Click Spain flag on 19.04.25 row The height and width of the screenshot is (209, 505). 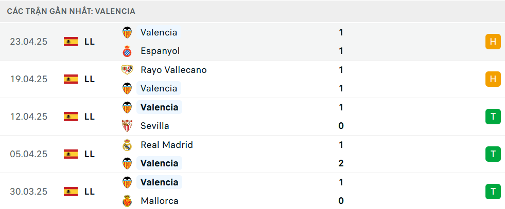tap(71, 79)
